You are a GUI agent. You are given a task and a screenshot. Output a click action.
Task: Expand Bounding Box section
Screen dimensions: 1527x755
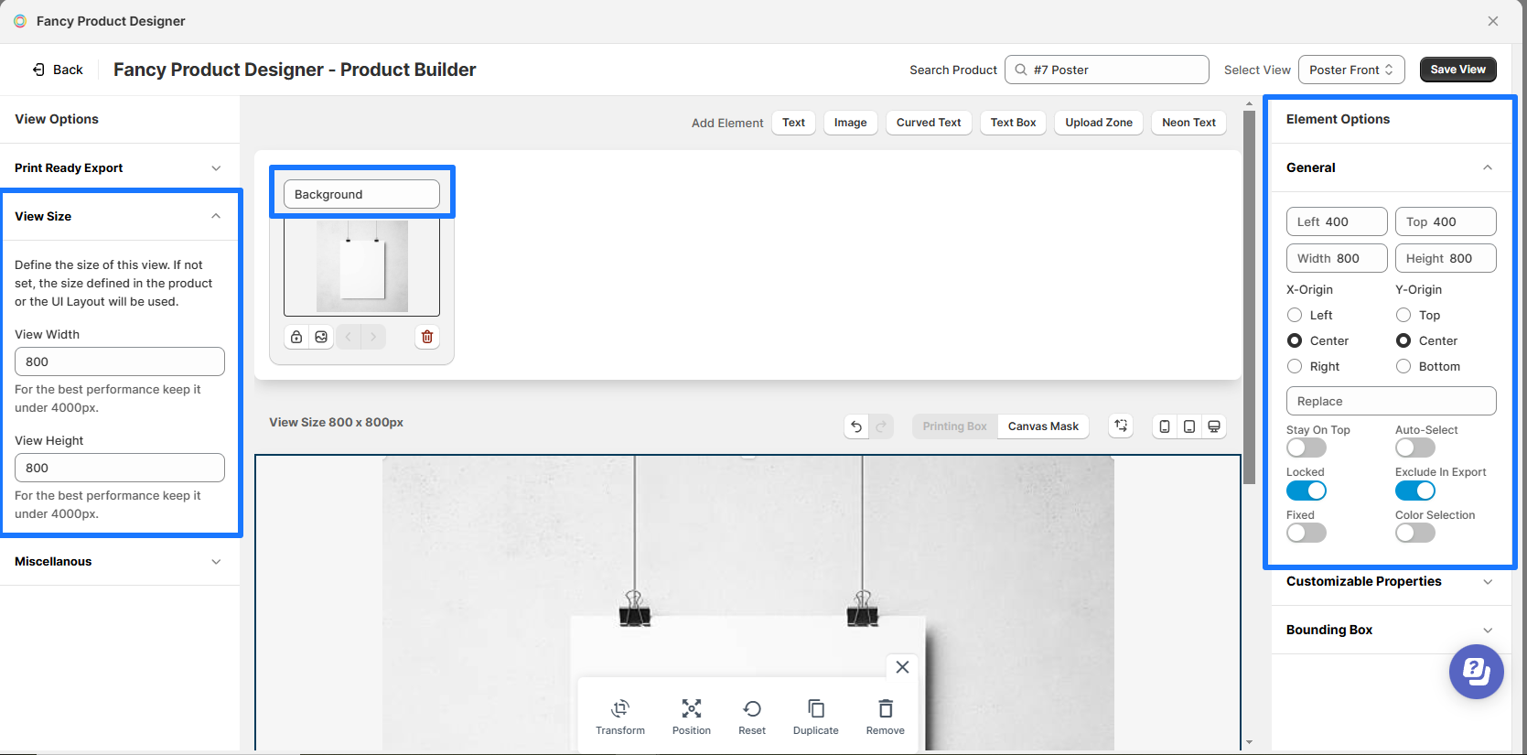click(x=1390, y=630)
